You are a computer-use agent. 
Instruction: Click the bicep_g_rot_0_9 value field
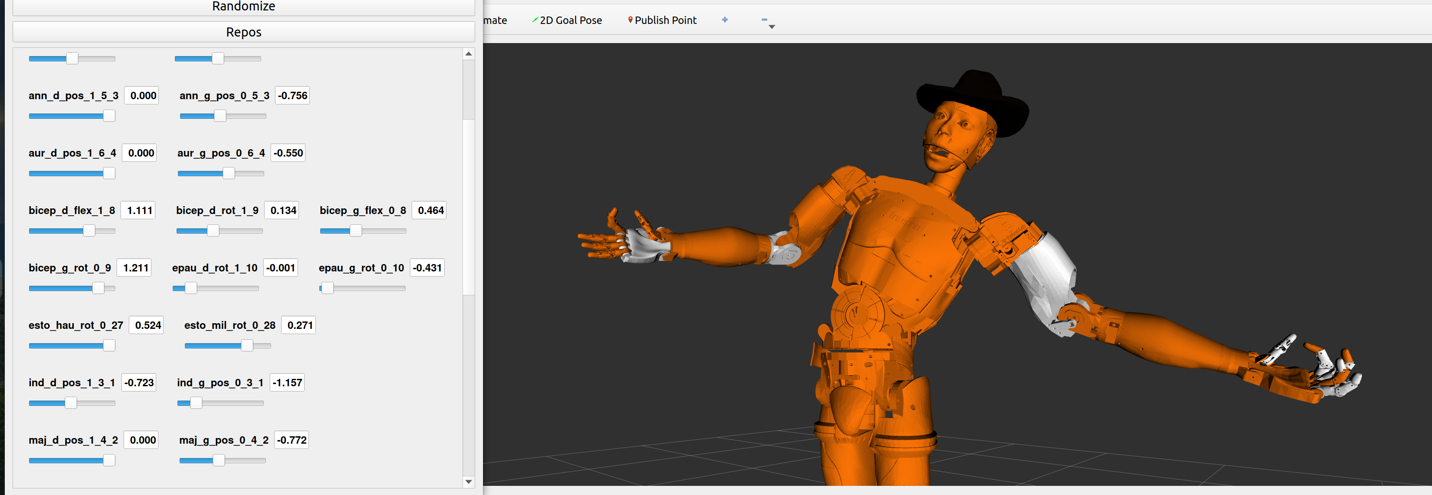click(135, 268)
